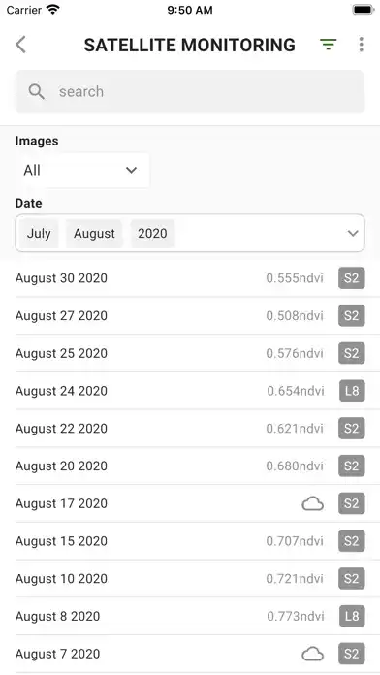Tap the S2 badge on August 30 2020

tap(352, 278)
